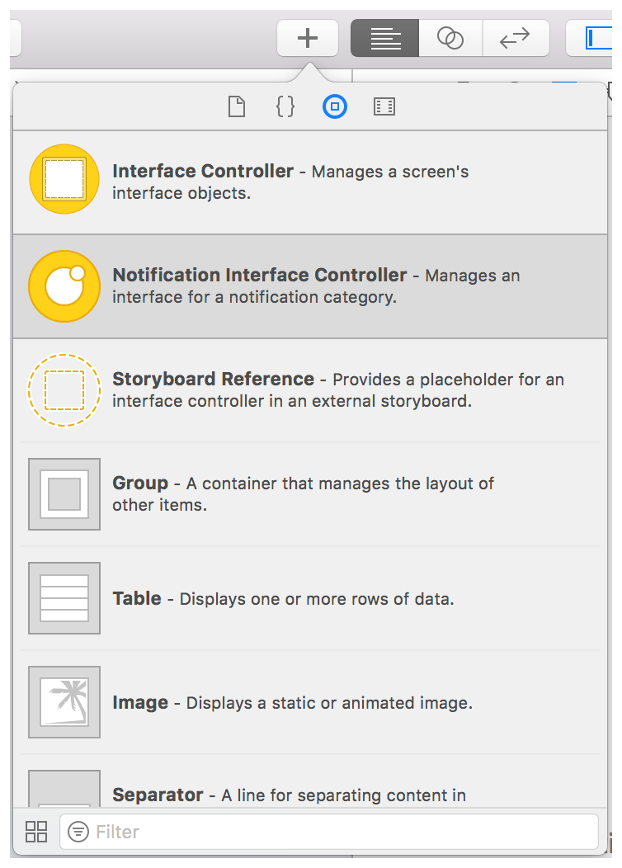Select the Image object icon
The image size is (622, 868).
tap(64, 702)
